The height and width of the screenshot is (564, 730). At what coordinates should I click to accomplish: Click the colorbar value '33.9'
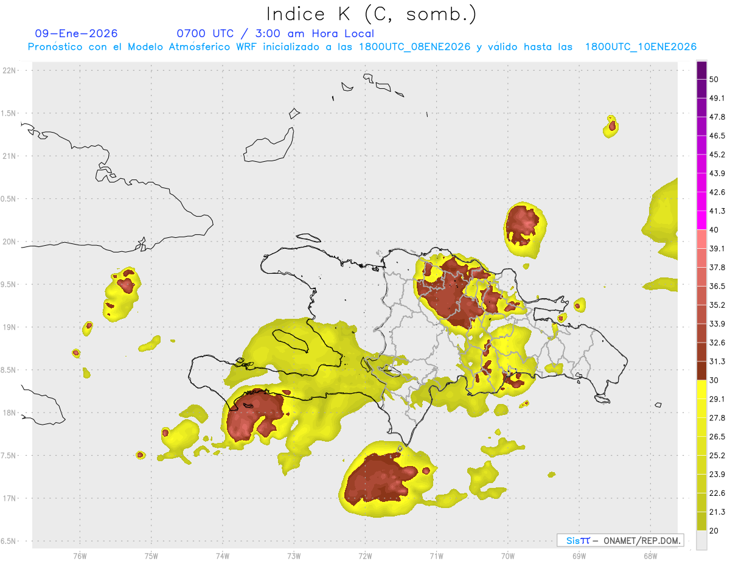point(717,324)
